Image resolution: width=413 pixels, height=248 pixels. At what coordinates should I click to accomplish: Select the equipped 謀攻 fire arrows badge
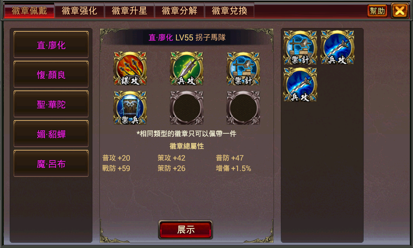click(130, 68)
